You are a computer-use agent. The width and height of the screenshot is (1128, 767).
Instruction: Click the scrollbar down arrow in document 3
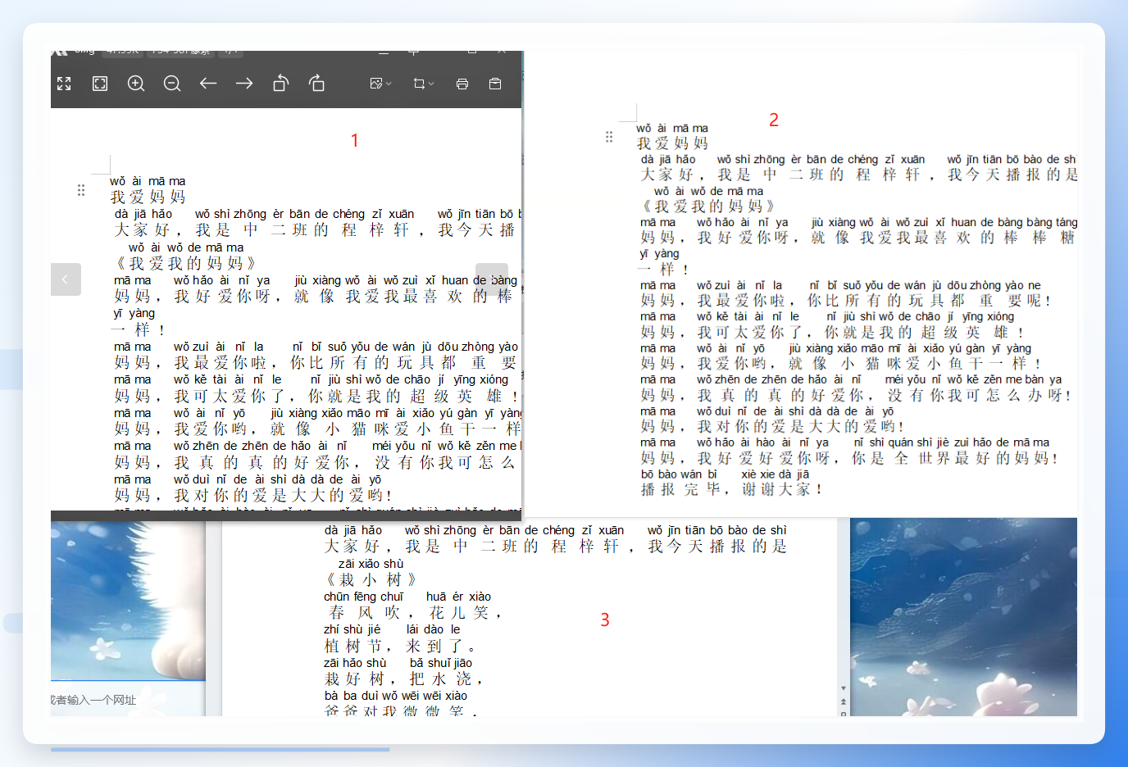(844, 688)
